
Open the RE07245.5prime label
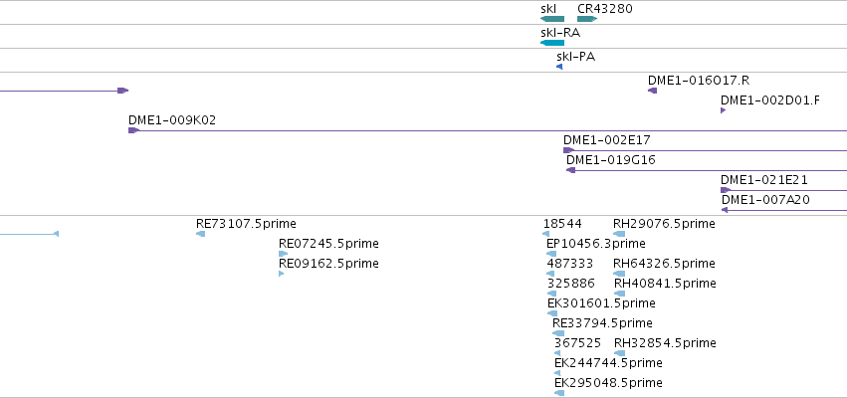coord(329,244)
